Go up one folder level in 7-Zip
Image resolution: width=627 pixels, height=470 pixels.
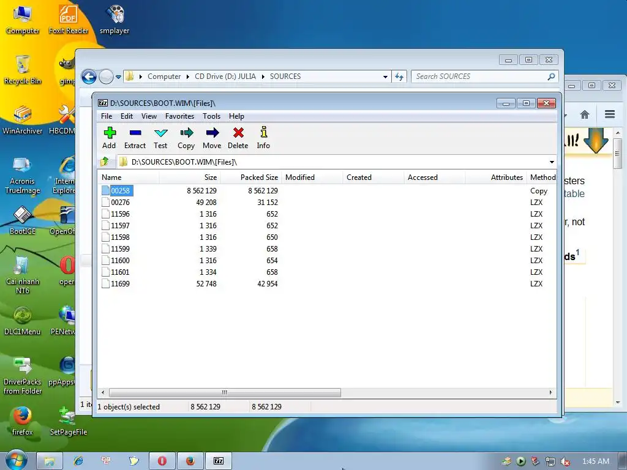point(105,162)
